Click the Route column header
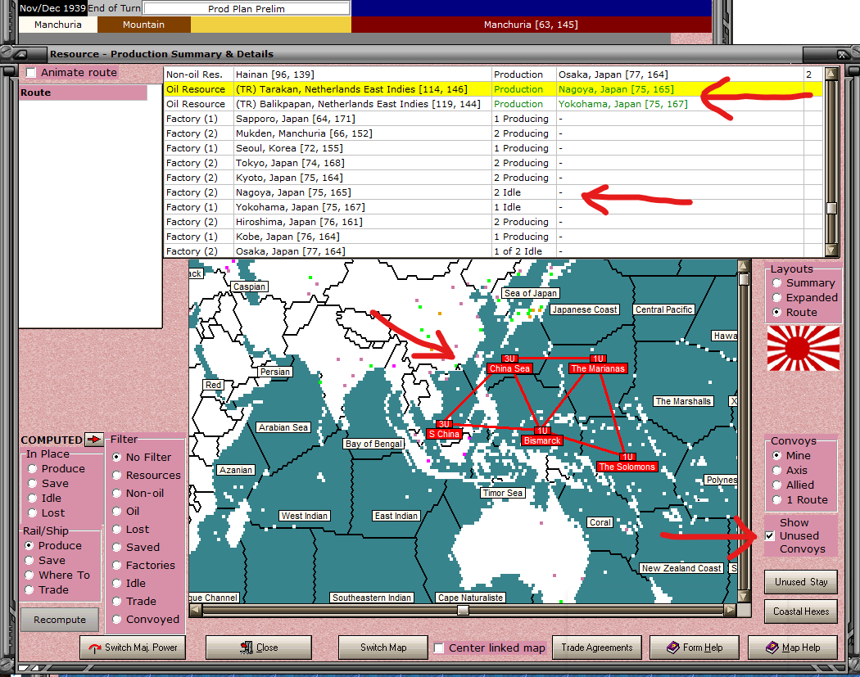860x677 pixels. [x=84, y=93]
